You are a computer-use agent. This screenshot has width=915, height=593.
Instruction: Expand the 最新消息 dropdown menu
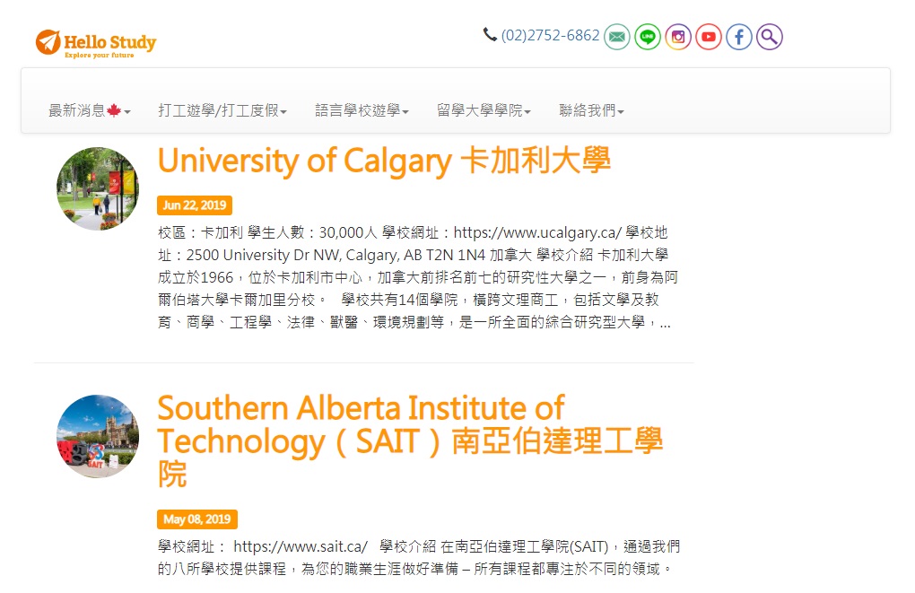pyautogui.click(x=90, y=110)
